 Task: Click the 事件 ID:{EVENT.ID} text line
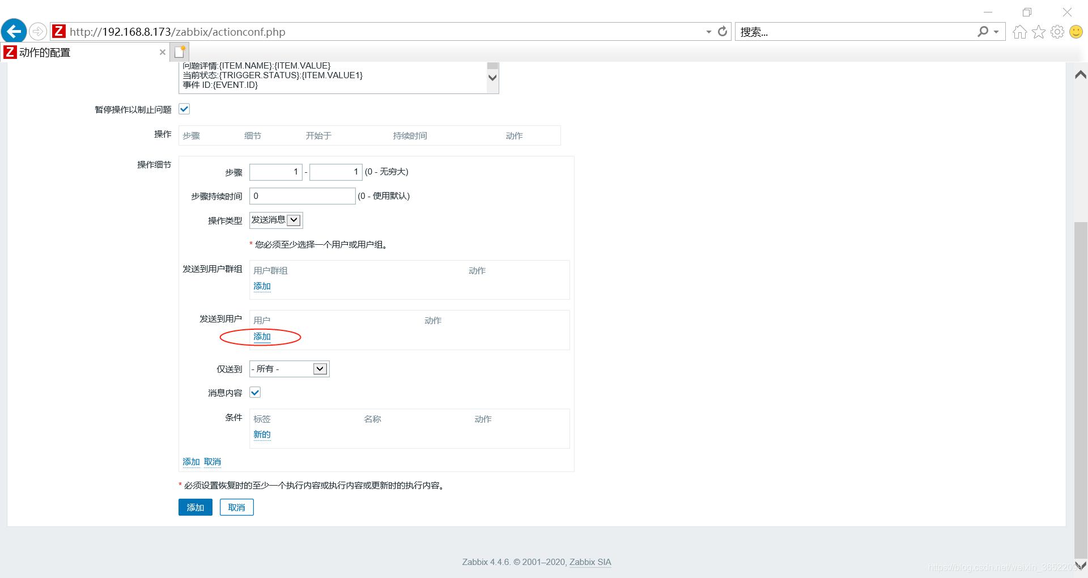coord(220,85)
